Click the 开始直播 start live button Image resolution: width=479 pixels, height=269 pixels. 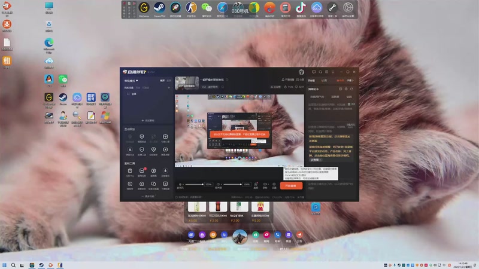pyautogui.click(x=291, y=185)
